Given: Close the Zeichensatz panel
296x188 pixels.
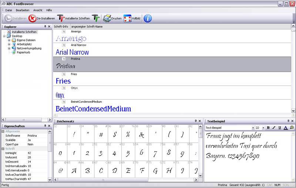Looking at the screenshot, I should coord(200,121).
